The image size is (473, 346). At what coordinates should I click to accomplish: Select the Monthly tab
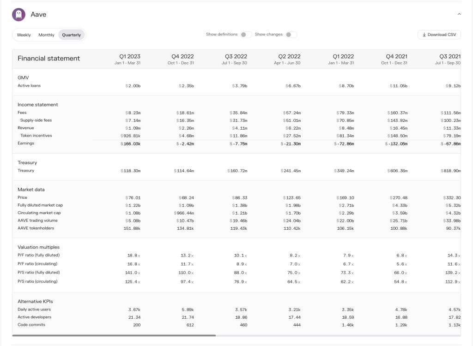pyautogui.click(x=46, y=35)
